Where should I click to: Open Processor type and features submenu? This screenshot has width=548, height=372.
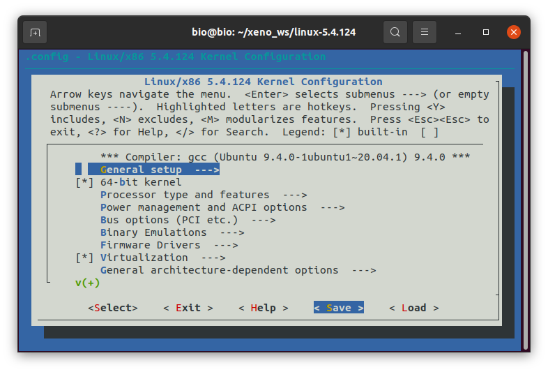204,195
